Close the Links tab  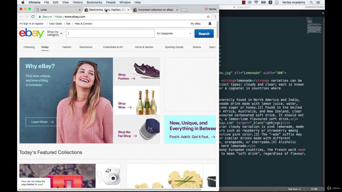pyautogui.click(x=80, y=10)
